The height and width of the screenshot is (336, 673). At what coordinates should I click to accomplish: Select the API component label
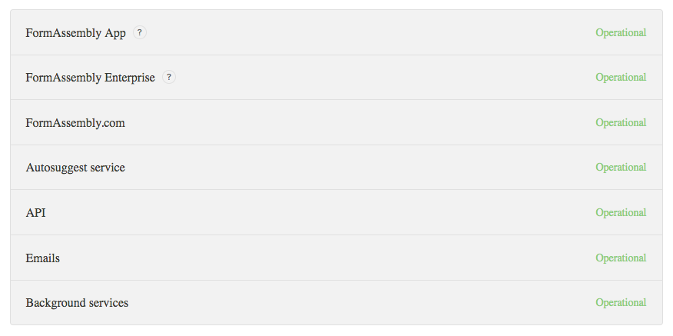pos(35,213)
